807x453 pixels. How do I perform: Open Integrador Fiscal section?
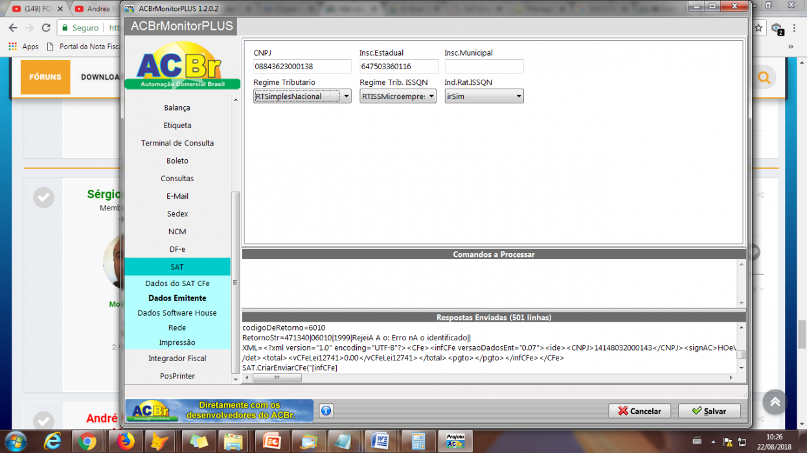[x=177, y=359]
